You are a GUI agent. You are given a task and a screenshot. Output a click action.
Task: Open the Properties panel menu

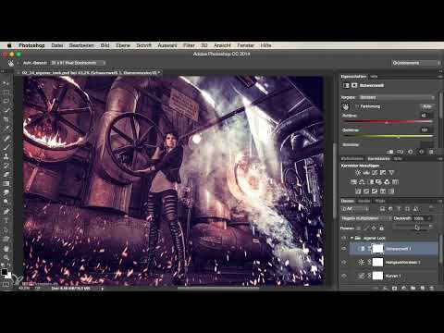(440, 77)
